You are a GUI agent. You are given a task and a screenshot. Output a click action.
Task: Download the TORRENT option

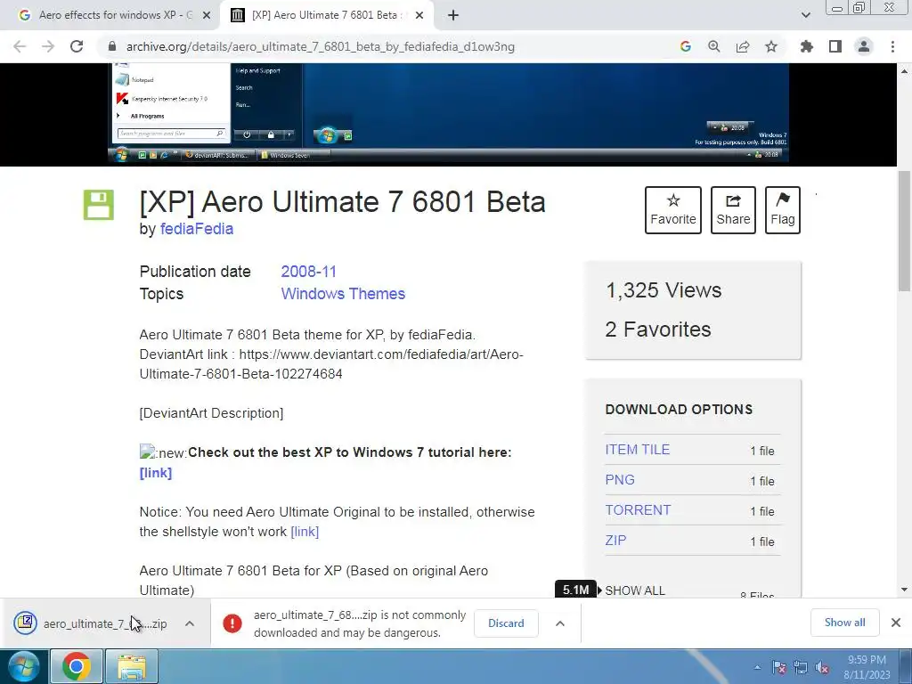[638, 510]
